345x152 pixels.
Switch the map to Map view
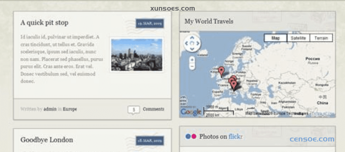tap(276, 38)
